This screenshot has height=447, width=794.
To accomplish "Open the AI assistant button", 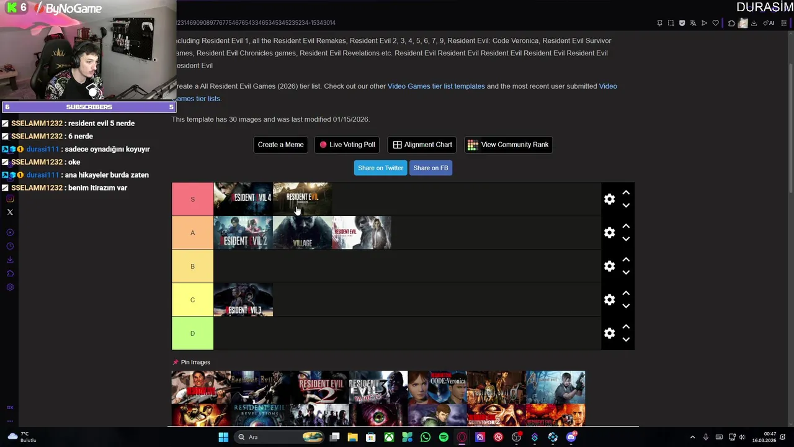I will 769,23.
